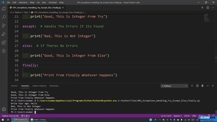
Task: Show hidden system tray icons
Action: pyautogui.click(x=160, y=120)
